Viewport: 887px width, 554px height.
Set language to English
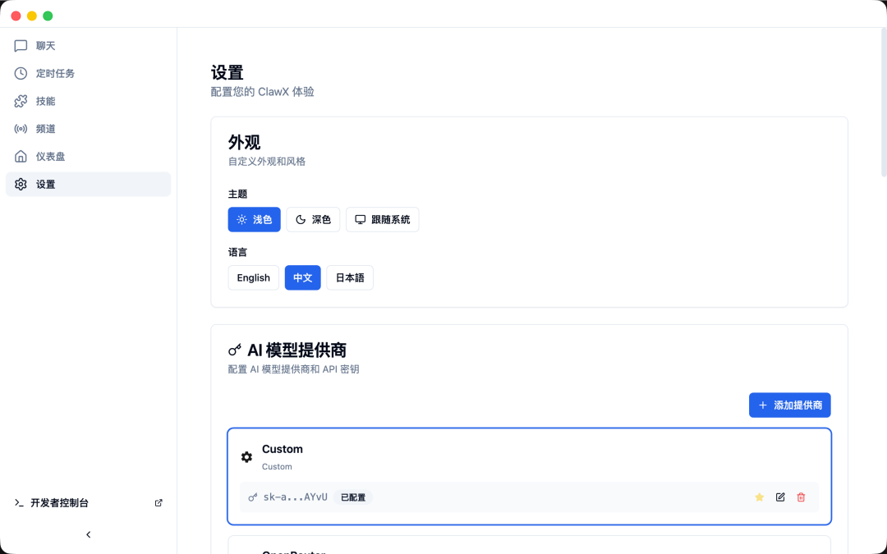pyautogui.click(x=253, y=278)
